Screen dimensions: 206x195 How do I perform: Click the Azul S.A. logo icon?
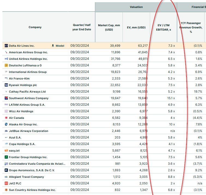point(6,137)
